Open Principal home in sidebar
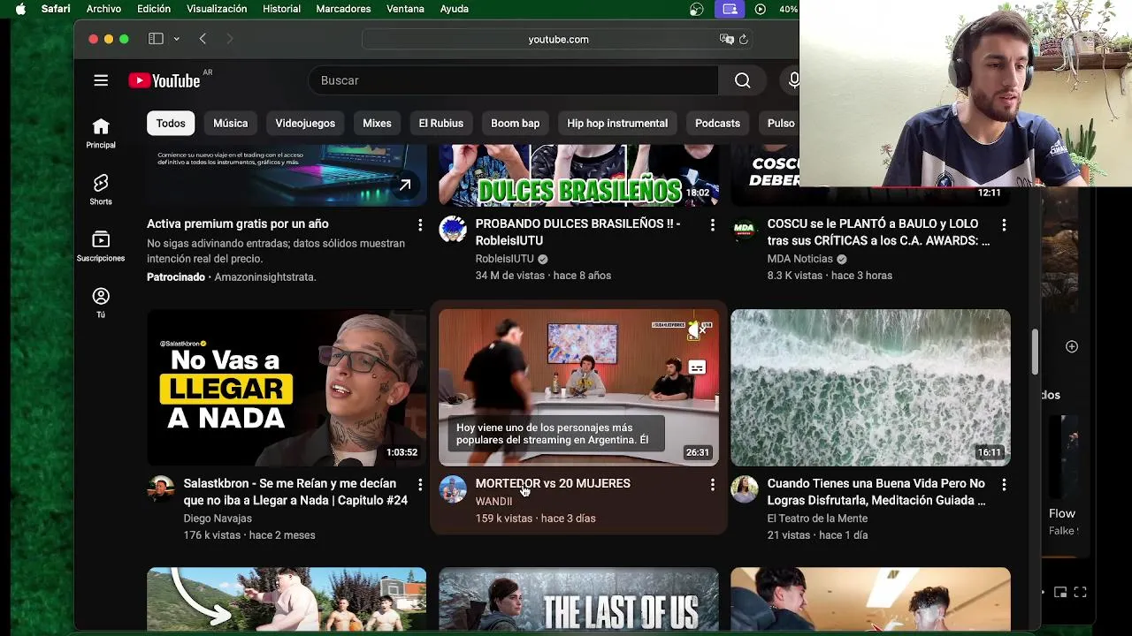This screenshot has height=636, width=1132. [101, 134]
